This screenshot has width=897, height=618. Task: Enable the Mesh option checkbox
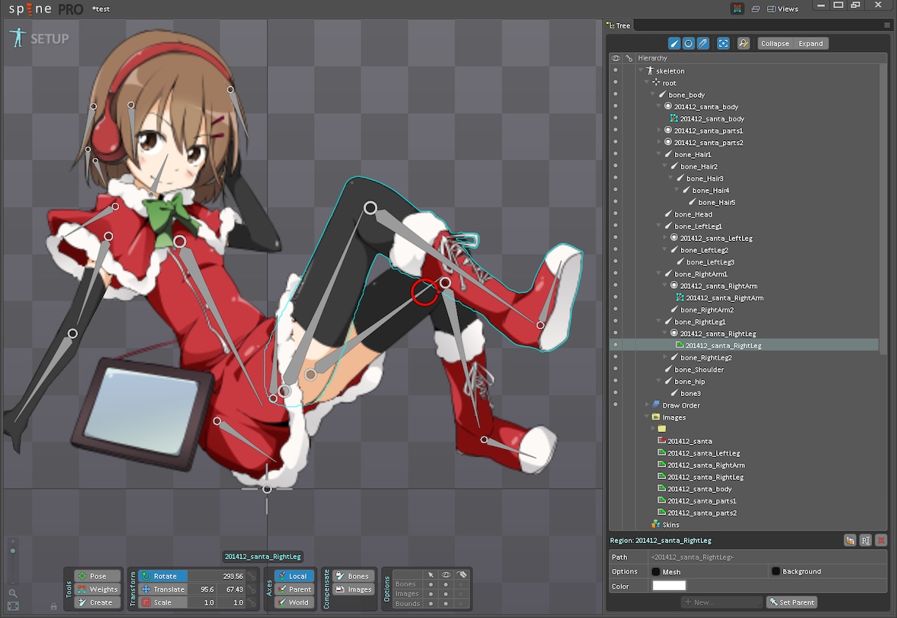click(x=656, y=572)
